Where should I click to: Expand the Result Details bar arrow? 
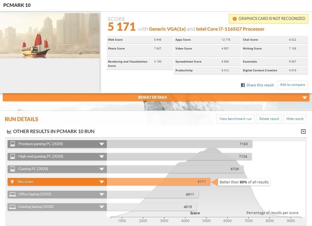point(304,98)
